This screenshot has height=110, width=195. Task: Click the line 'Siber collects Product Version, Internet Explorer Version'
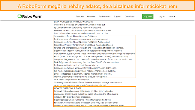point(85,68)
